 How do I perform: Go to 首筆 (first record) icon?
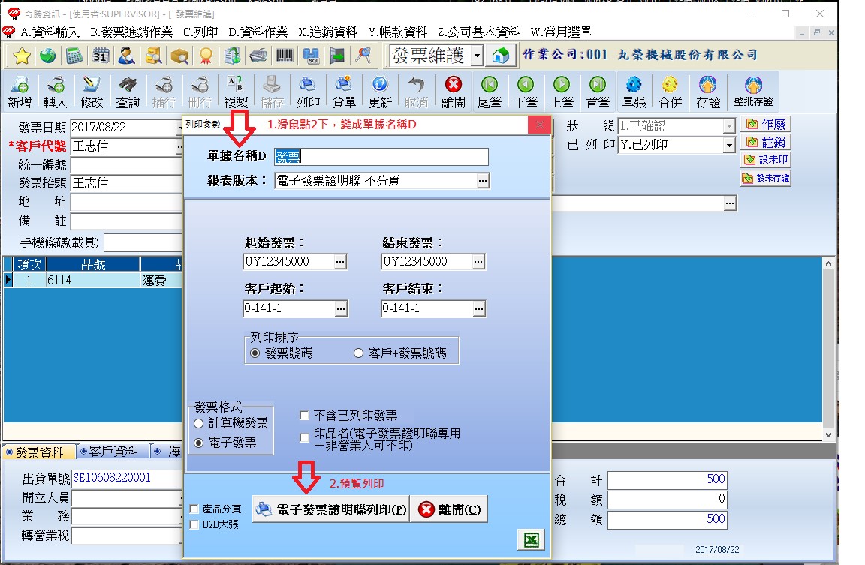pyautogui.click(x=598, y=90)
